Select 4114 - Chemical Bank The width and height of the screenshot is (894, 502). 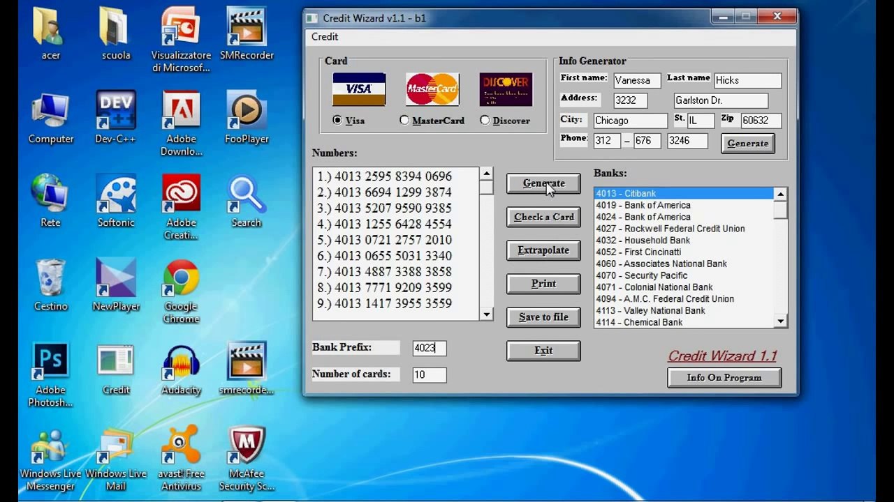click(684, 322)
